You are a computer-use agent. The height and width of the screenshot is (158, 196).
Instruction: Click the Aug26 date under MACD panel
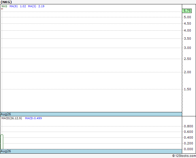(x=6, y=151)
